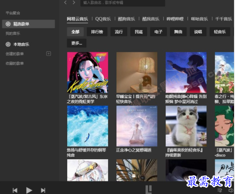Image resolution: width=236 pixels, height=194 pixels.
Task: Select the 舞曲 category filter
Action: (x=178, y=32)
